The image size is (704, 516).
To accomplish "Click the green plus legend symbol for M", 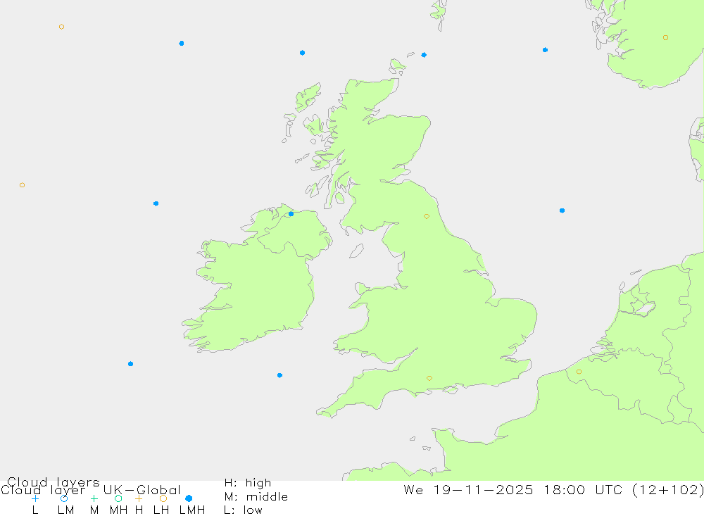I will point(94,498).
